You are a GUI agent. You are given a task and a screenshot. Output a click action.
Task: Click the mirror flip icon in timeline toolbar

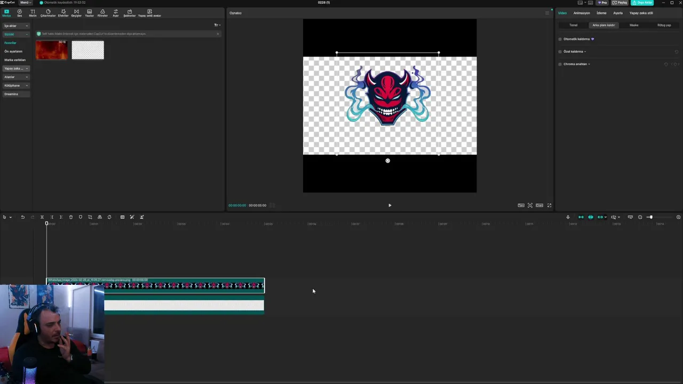click(100, 217)
